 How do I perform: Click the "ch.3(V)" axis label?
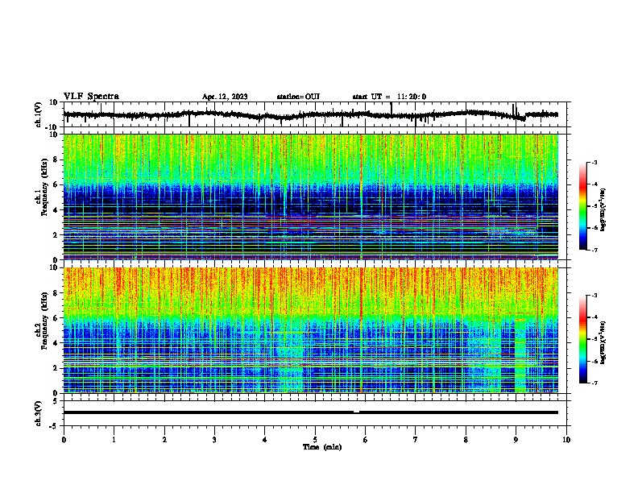pos(39,413)
